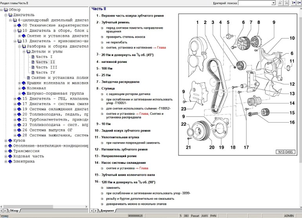Click the book icon of Шатунно-поршневая группа
302x218 pixels.
[x=24, y=93]
